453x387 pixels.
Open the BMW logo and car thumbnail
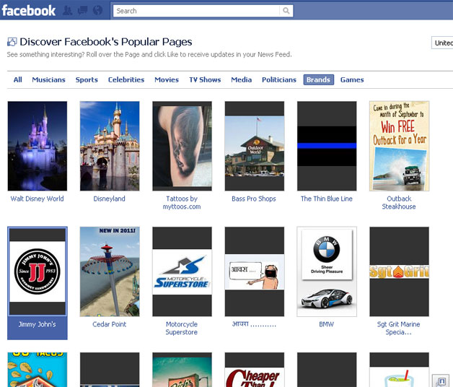click(327, 271)
